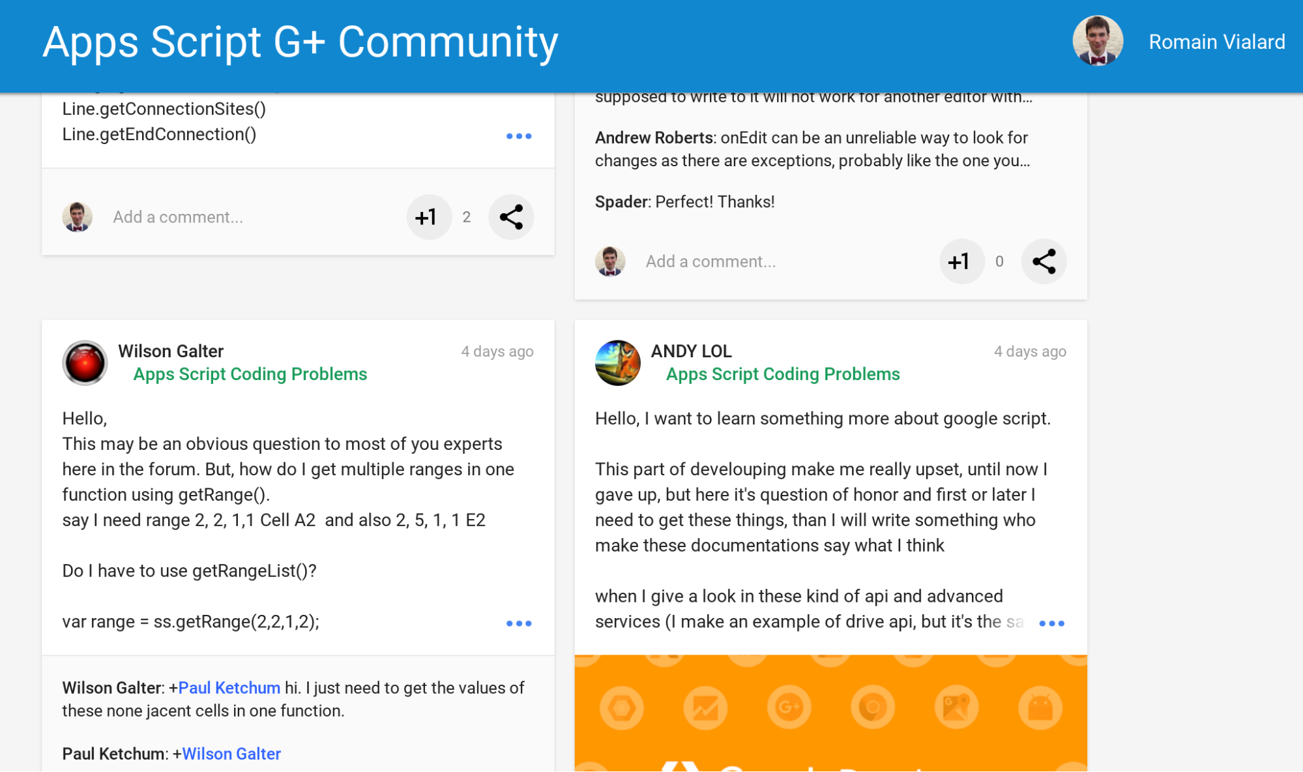Screen dimensions: 1303x772
Task: Open ANDY LOL's profile picture
Action: (x=617, y=363)
